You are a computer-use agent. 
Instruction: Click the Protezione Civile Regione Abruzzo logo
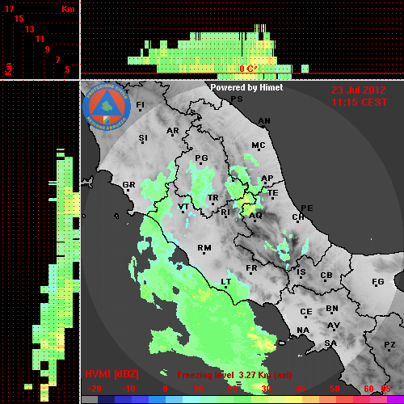click(107, 107)
